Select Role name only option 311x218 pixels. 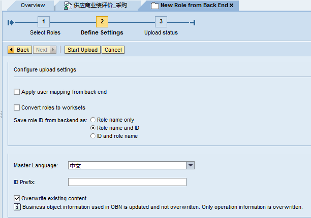coord(93,120)
